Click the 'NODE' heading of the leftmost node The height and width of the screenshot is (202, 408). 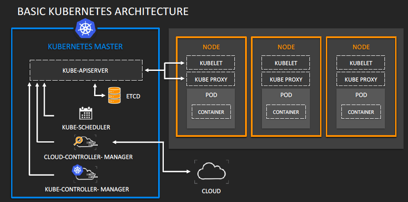click(211, 47)
